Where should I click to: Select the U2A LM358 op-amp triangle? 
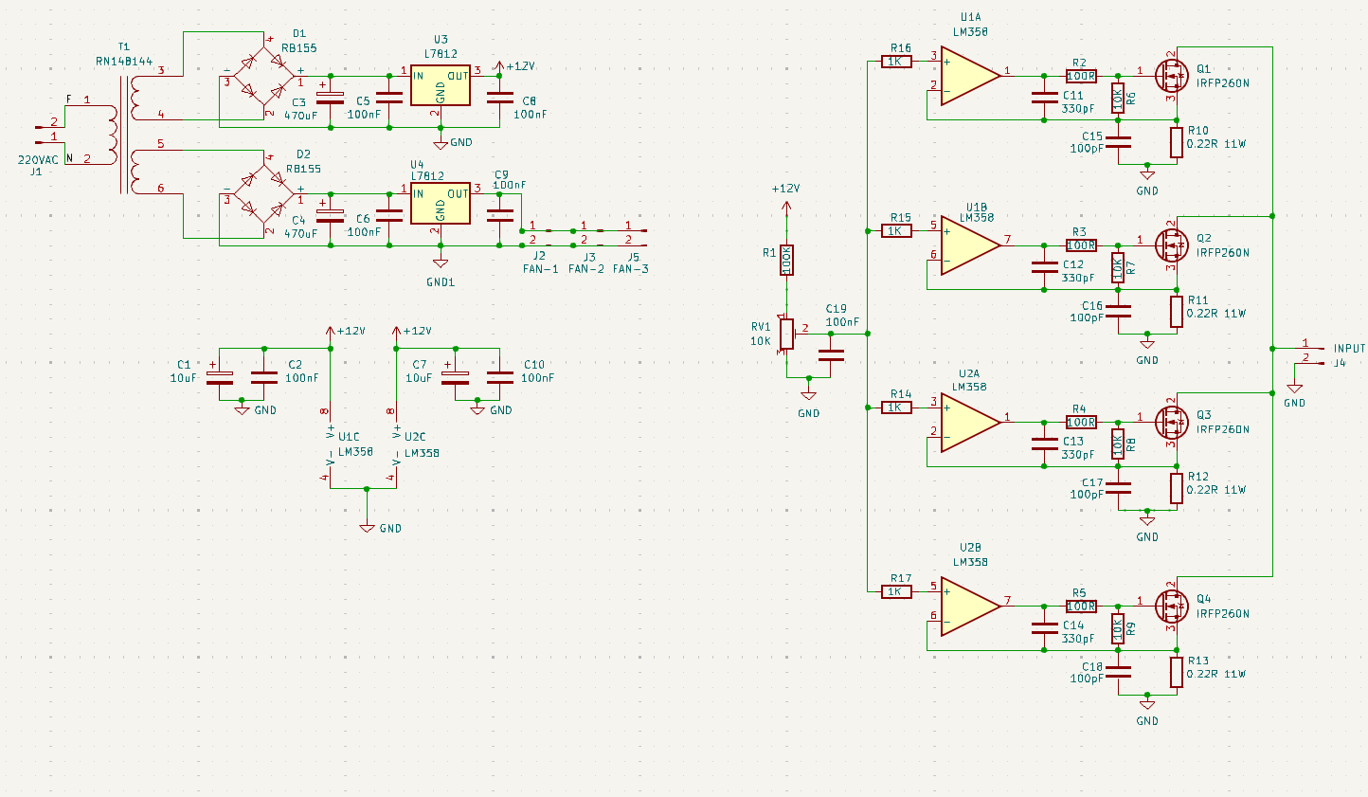click(x=970, y=422)
